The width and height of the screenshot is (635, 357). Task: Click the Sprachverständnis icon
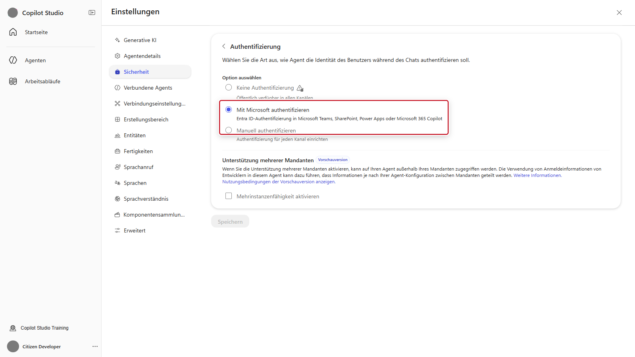(117, 199)
